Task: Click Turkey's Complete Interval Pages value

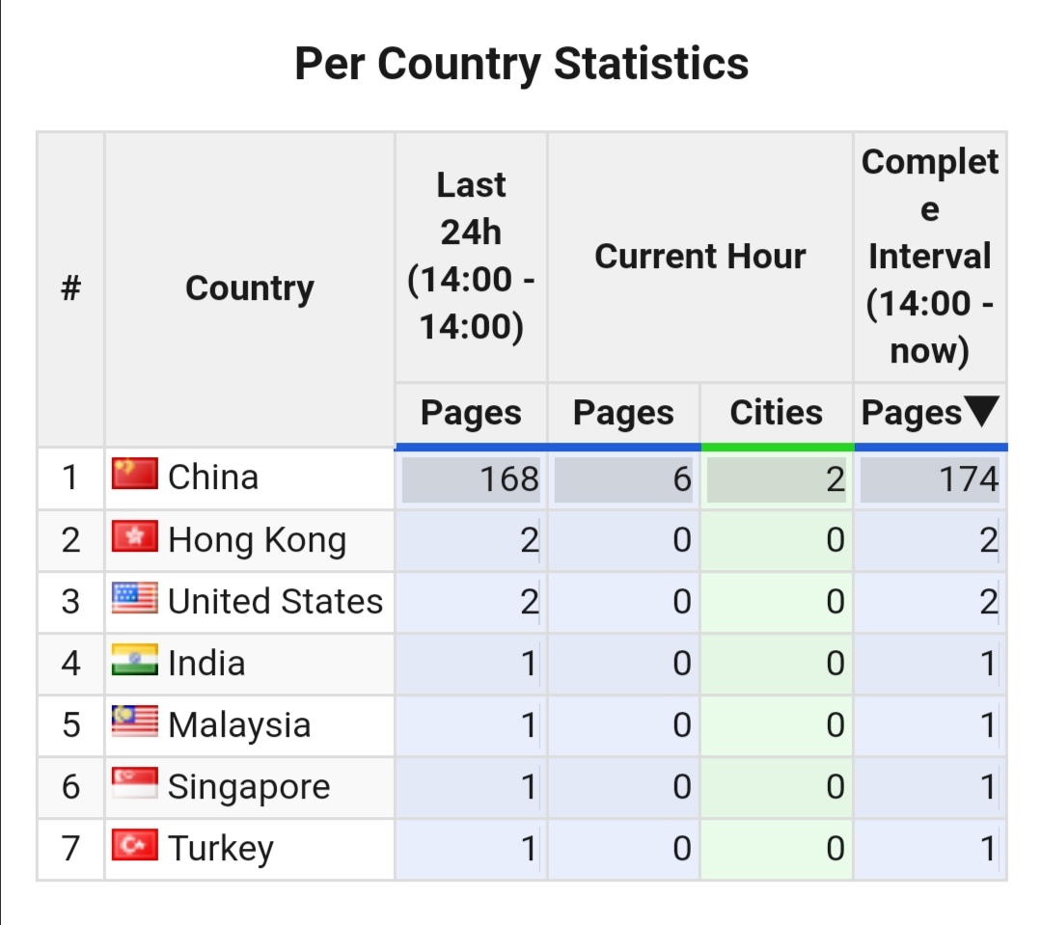Action: [988, 849]
